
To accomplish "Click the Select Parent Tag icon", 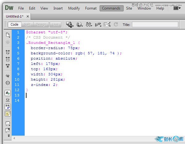I will (8, 76).
